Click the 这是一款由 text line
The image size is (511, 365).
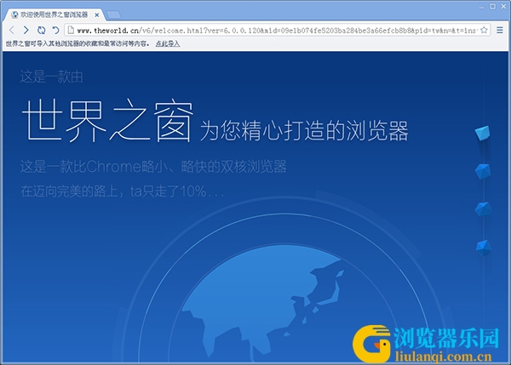click(x=51, y=77)
